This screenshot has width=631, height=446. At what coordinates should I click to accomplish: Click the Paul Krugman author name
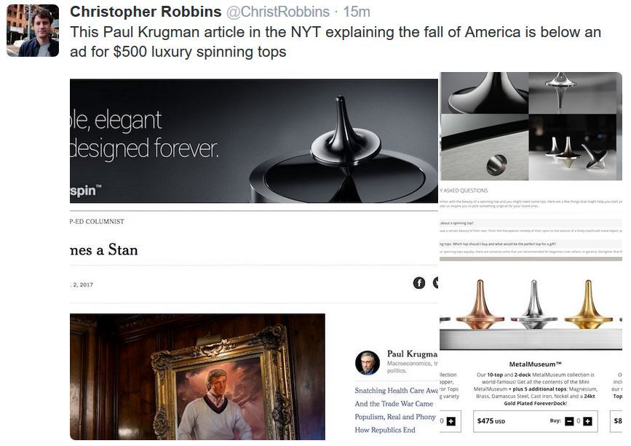tap(412, 354)
